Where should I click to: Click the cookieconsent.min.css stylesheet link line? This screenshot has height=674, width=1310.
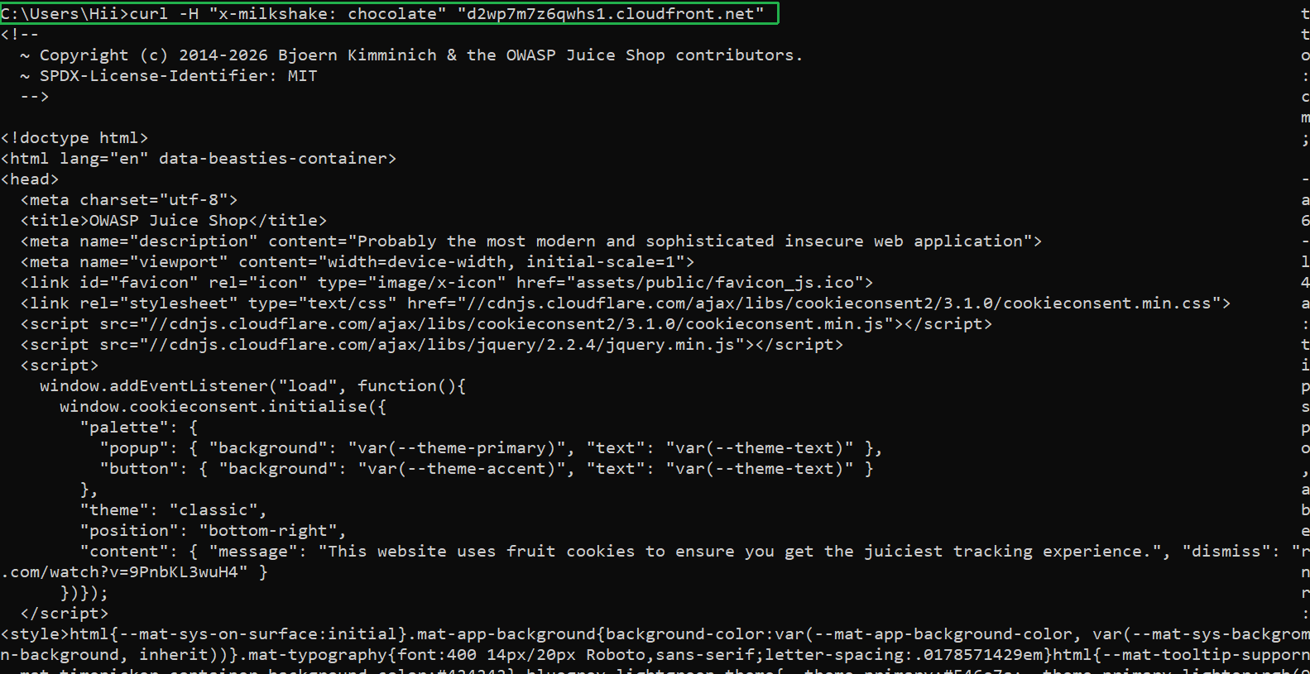626,304
